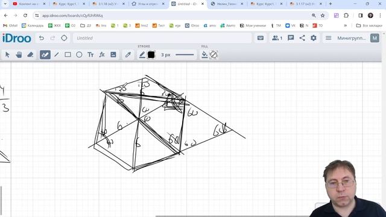Switch to the 3.1.18 browser tab
386x217 pixels.
tap(109, 4)
